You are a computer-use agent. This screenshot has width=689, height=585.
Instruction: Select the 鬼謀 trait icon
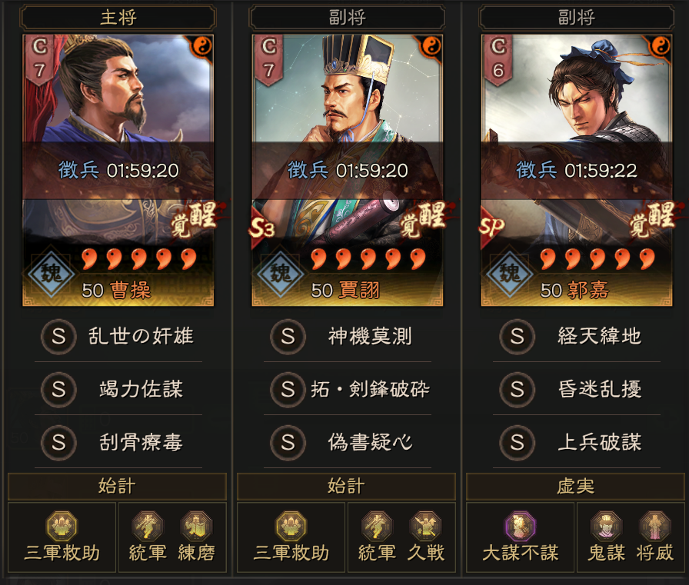coord(607,526)
